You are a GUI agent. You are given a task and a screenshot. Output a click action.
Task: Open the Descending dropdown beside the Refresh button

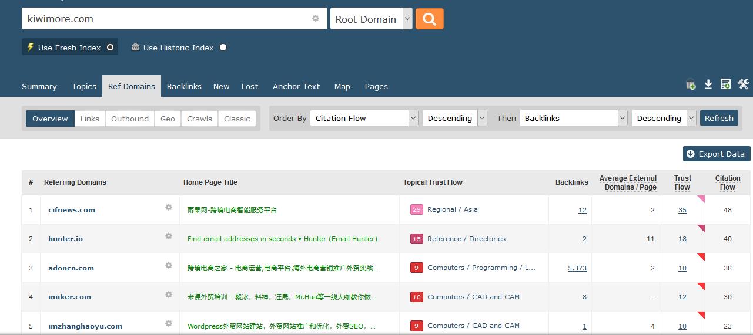[664, 118]
